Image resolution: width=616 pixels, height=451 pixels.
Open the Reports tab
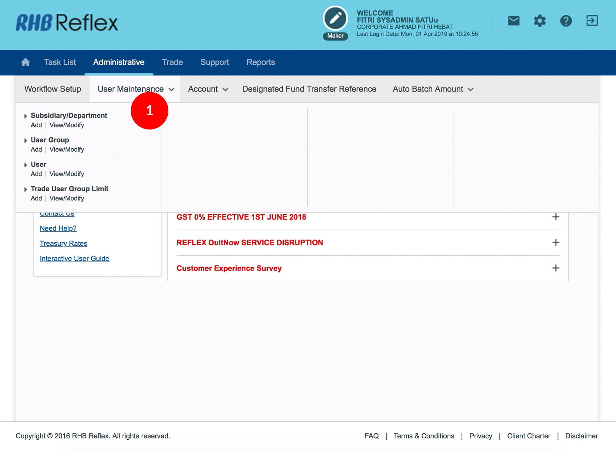click(260, 62)
